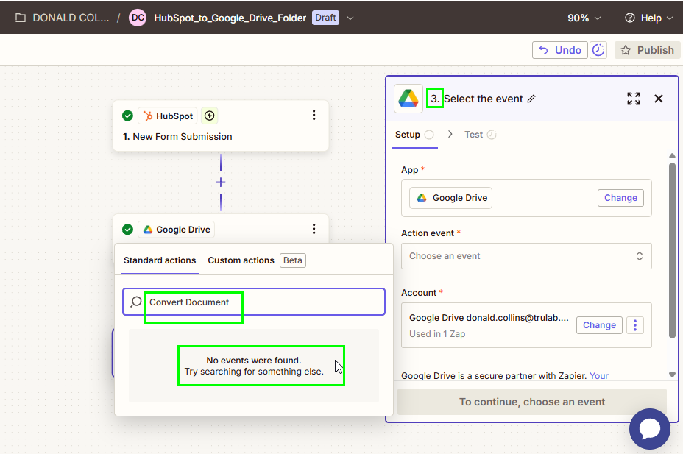The height and width of the screenshot is (454, 683).
Task: Click the folder icon beside DONALD COL...
Action: click(x=20, y=18)
